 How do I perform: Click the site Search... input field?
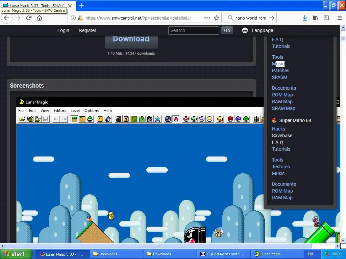(x=194, y=30)
